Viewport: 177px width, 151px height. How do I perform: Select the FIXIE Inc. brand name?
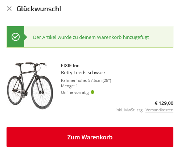pos(71,65)
